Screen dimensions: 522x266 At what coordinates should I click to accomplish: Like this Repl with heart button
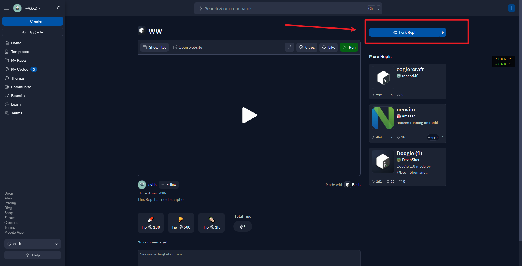coord(328,47)
